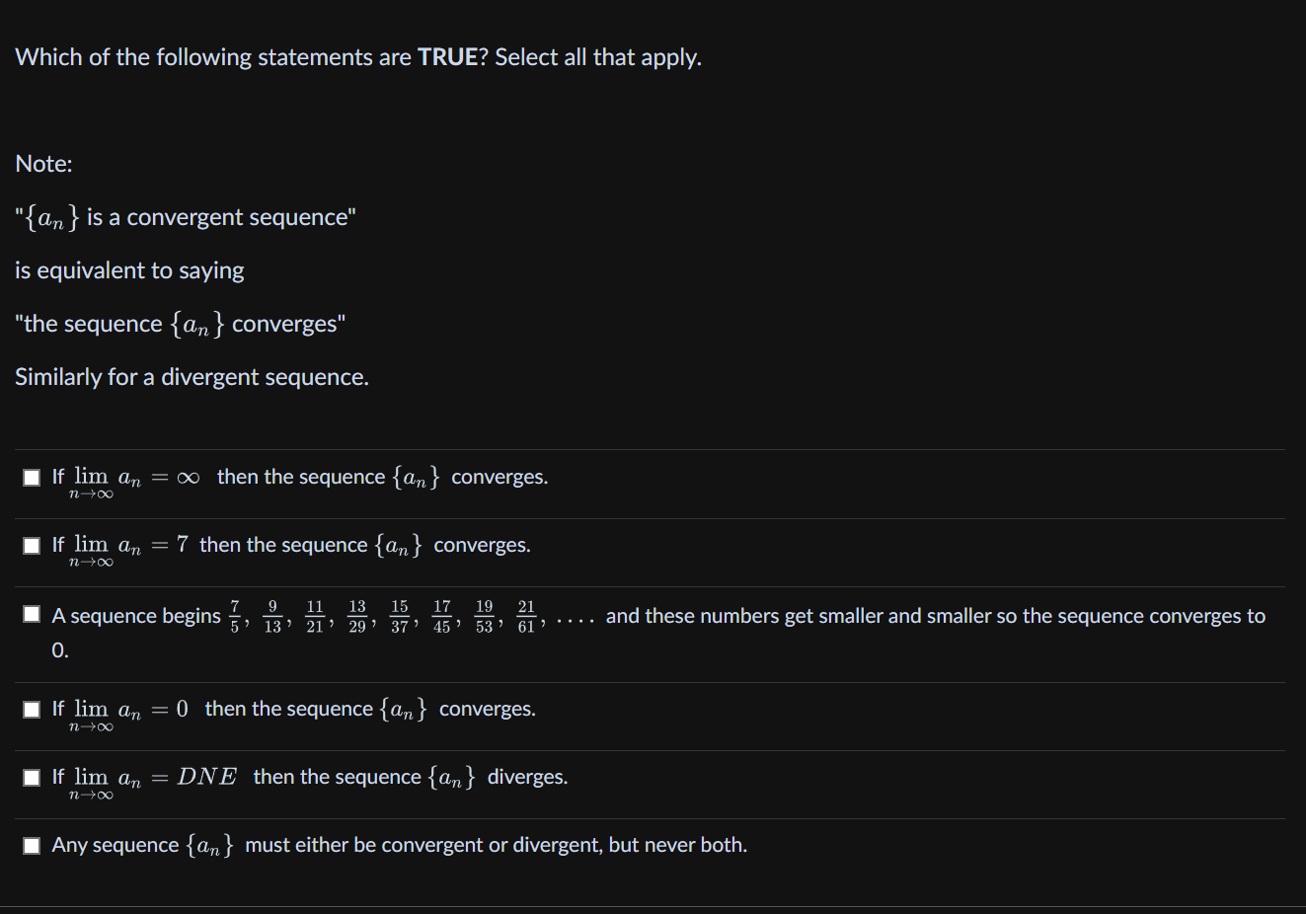Screen dimensions: 1306x914
Task: Select the checkbox about the fraction sequence converging to 0
Action: [x=31, y=613]
